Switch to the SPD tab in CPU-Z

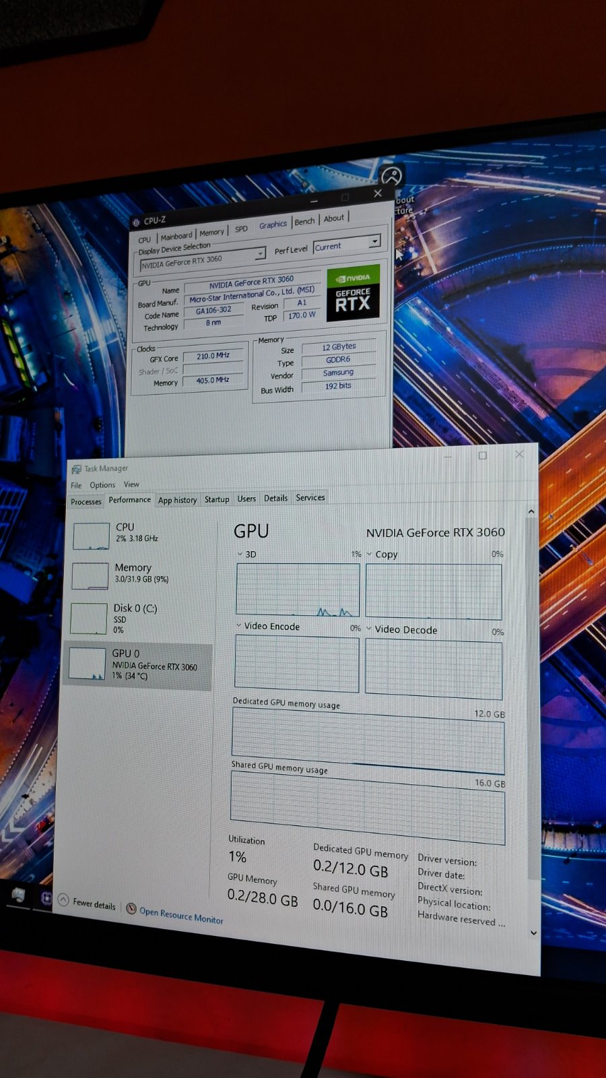(x=241, y=229)
